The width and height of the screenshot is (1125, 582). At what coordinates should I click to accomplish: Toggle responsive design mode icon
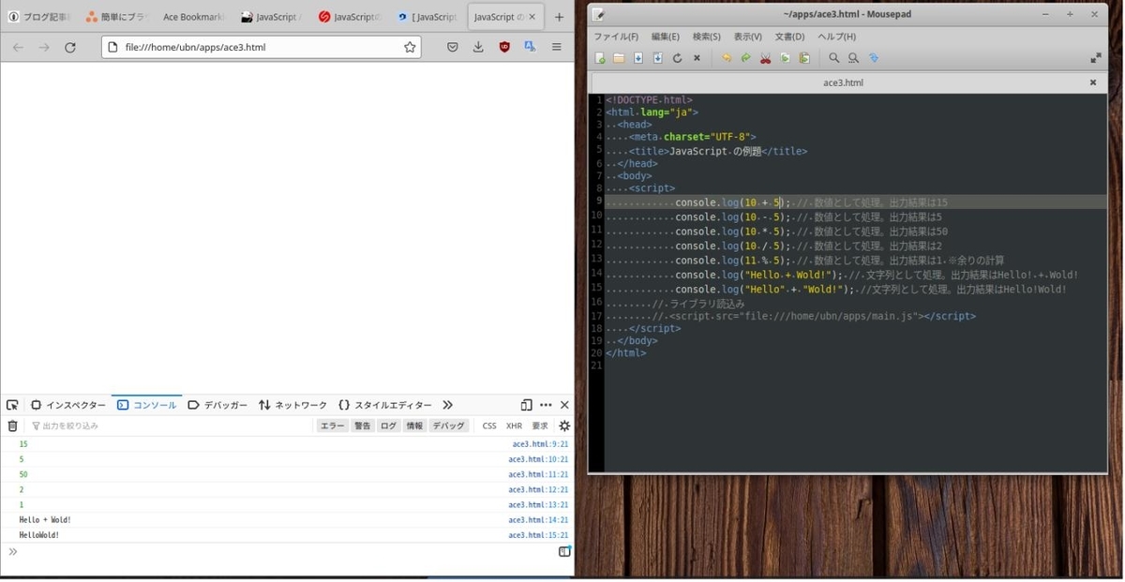coord(527,405)
